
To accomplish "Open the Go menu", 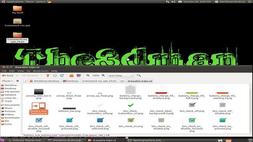I will [28, 71].
